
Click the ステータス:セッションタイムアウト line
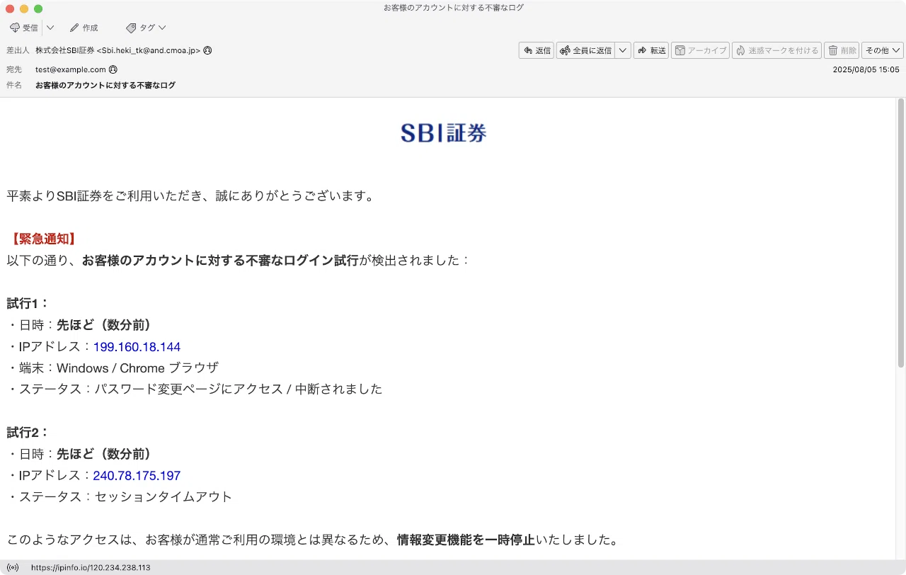[x=120, y=497]
